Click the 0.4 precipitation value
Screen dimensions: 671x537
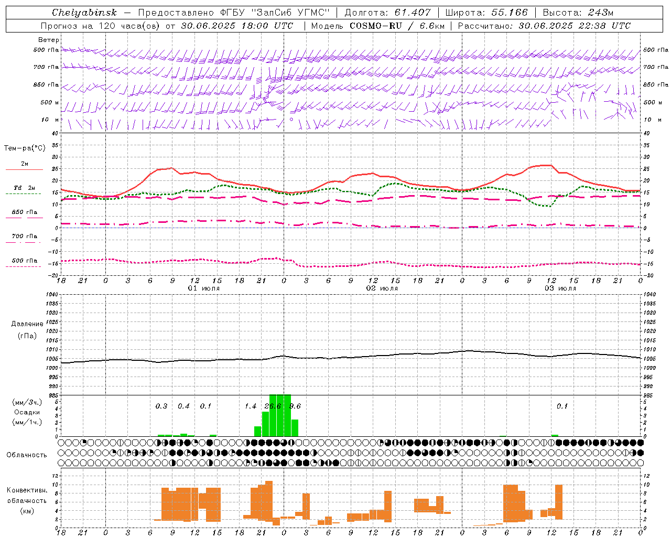click(183, 406)
